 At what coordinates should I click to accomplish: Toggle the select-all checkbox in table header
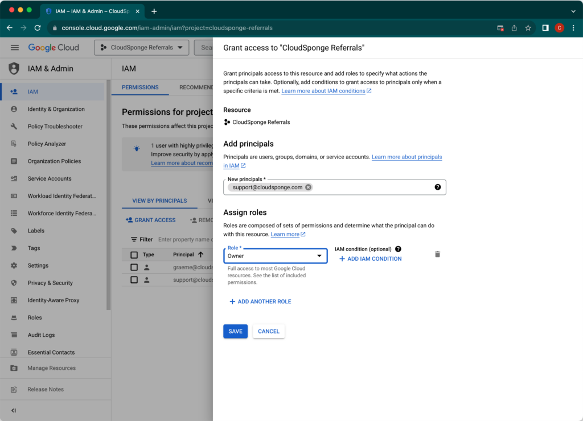[134, 255]
